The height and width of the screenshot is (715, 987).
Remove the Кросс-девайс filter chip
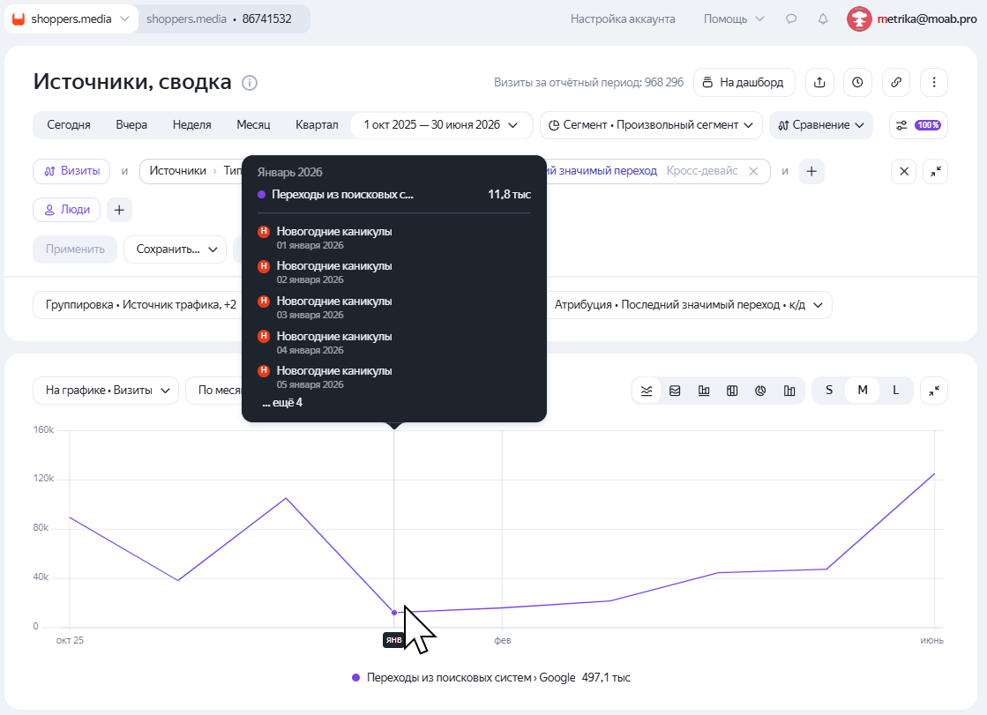pyautogui.click(x=753, y=171)
